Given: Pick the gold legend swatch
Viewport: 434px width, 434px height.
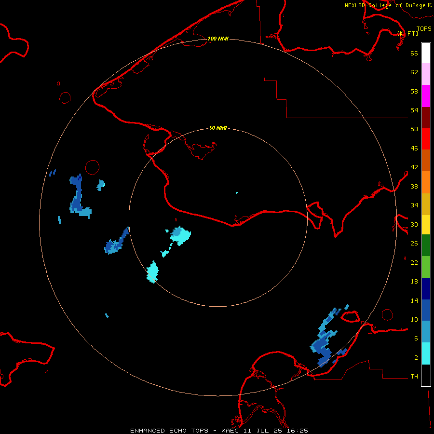Looking at the screenshot, I should (426, 204).
